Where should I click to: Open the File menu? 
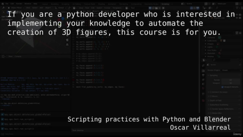[x=7, y=4]
